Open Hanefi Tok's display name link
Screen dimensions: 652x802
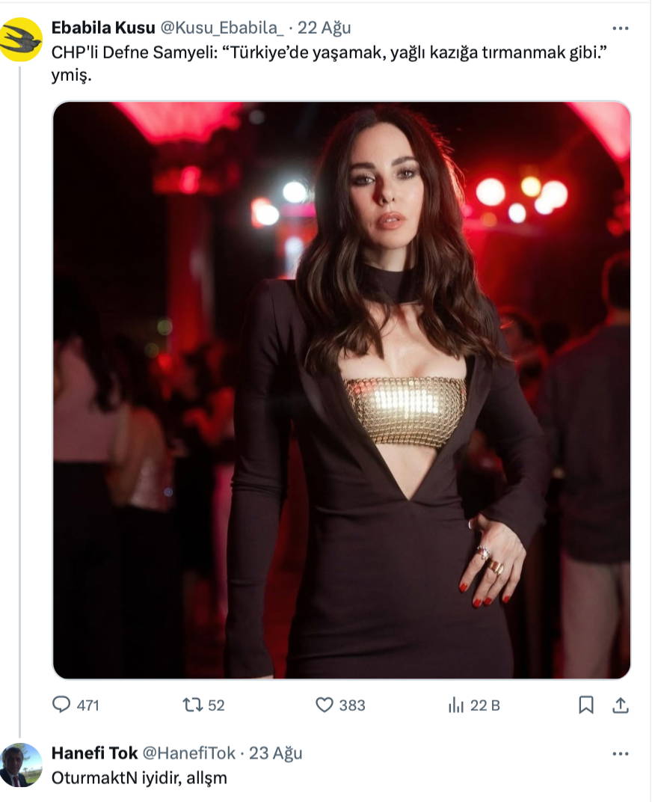[93, 753]
